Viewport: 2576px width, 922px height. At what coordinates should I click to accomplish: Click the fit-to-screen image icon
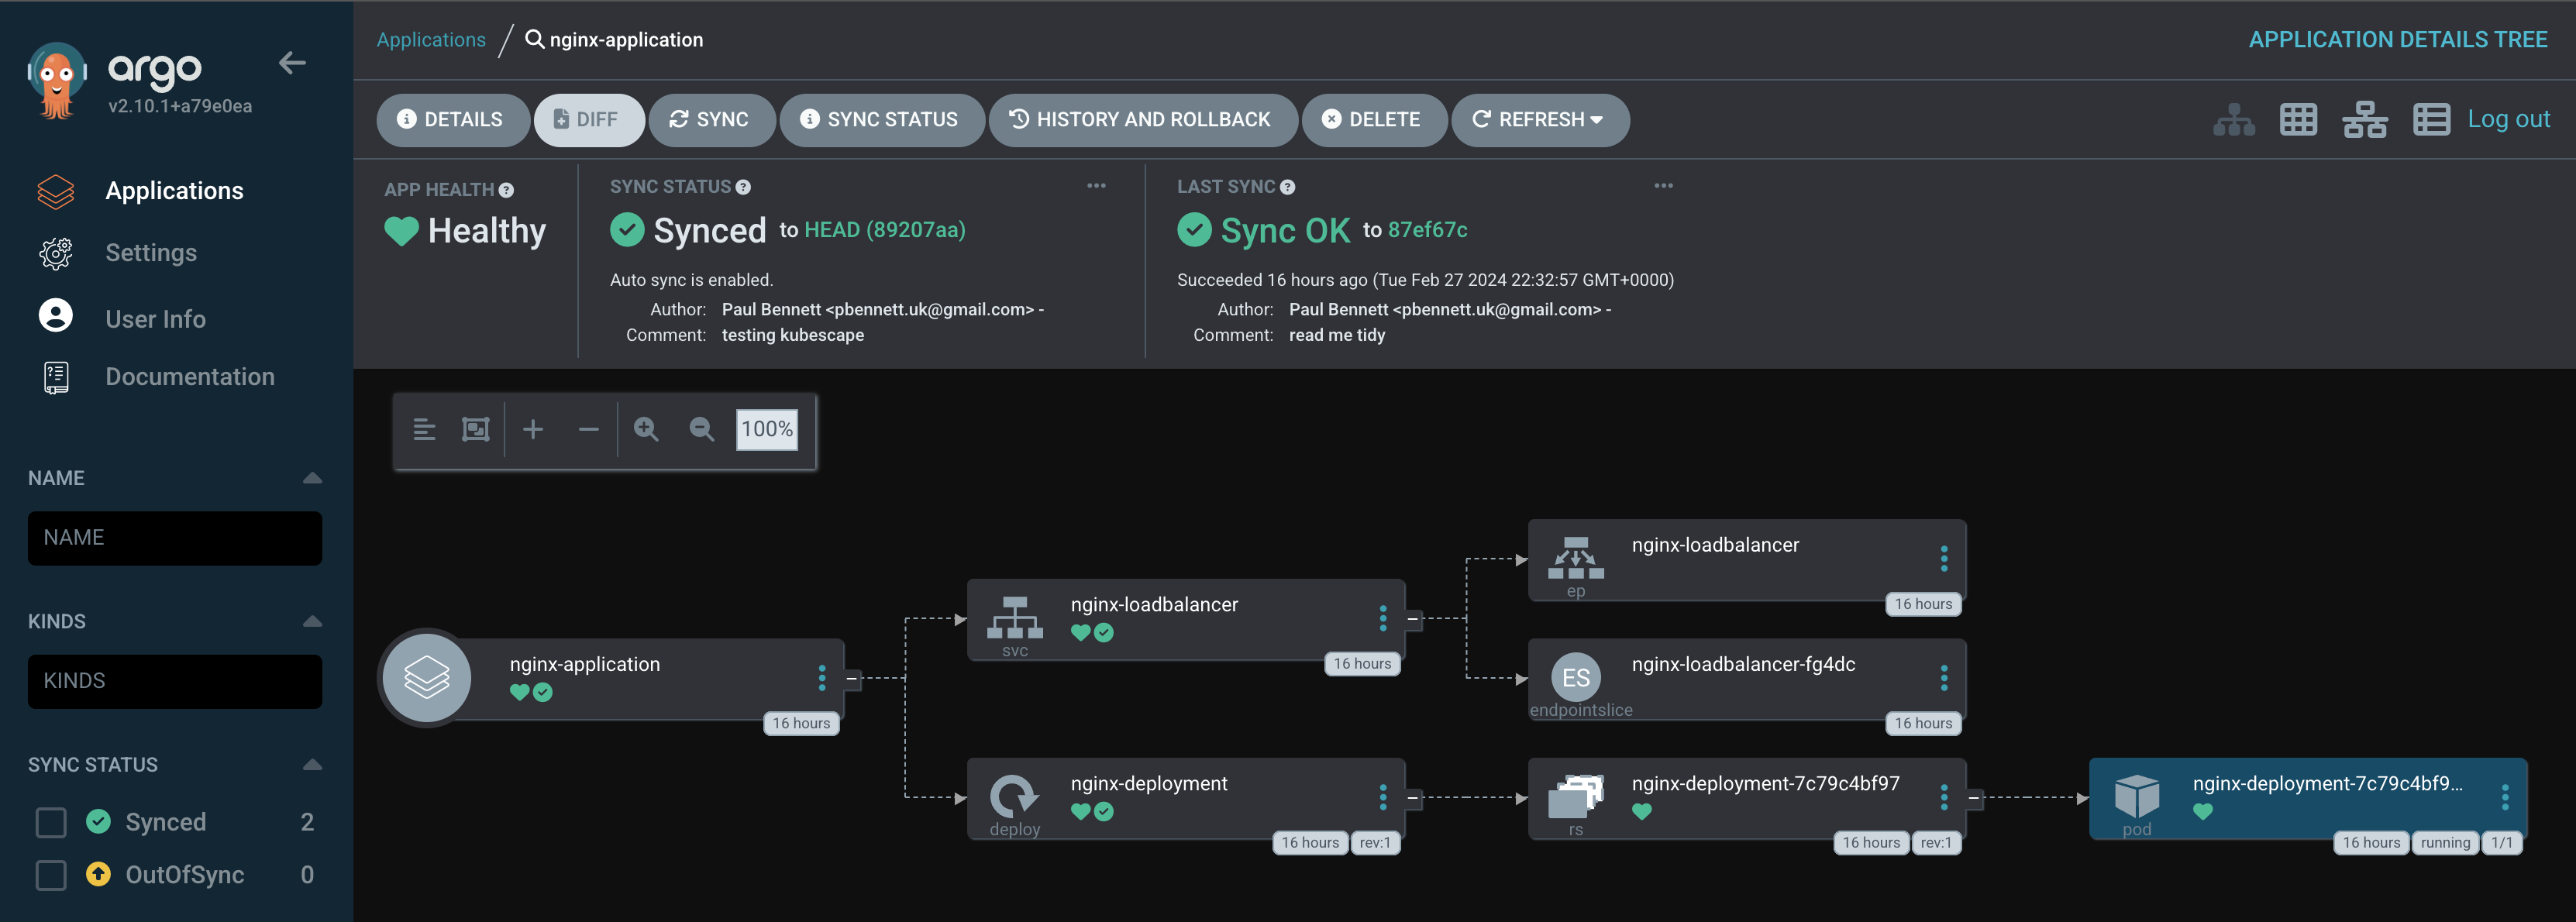click(x=475, y=430)
